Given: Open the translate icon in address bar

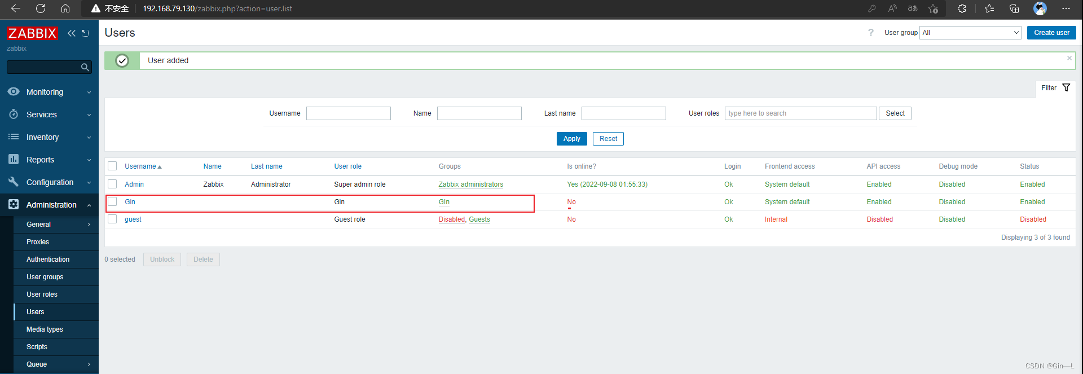Looking at the screenshot, I should (x=913, y=8).
